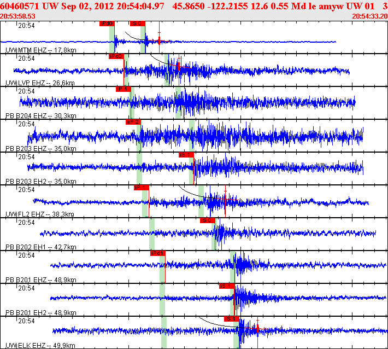The image size is (388, 349).
Task: Select the eP 2 pick flag on B203 EHZ trace
Action: [133, 122]
